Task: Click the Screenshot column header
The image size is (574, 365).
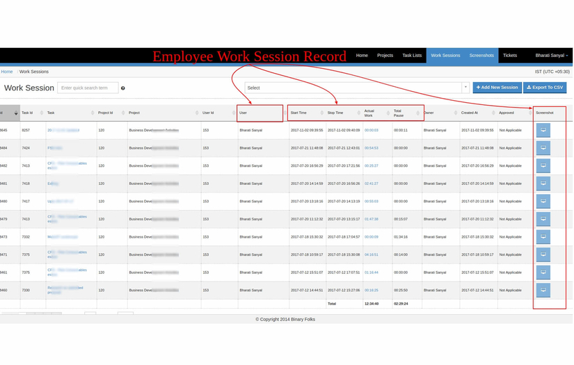Action: [545, 113]
